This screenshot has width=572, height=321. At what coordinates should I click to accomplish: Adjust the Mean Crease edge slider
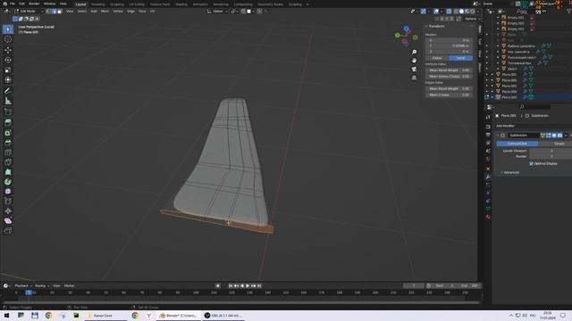pos(449,95)
